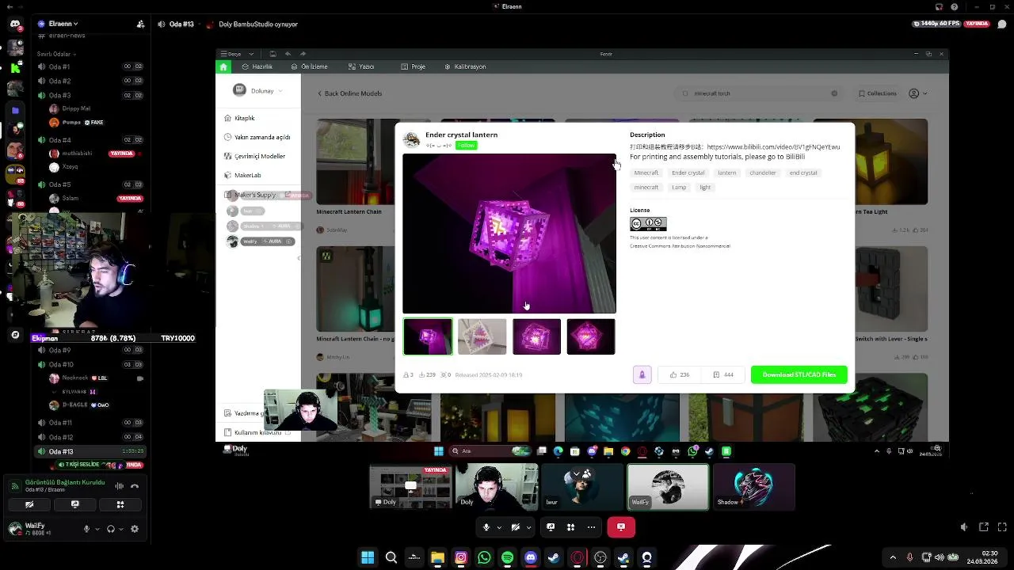This screenshot has width=1014, height=570.
Task: Click the invite people icon beside Elraenn
Action: (140, 25)
